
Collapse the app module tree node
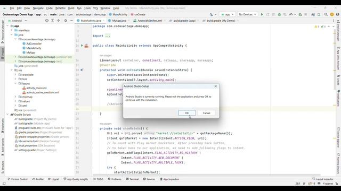click(x=7, y=26)
